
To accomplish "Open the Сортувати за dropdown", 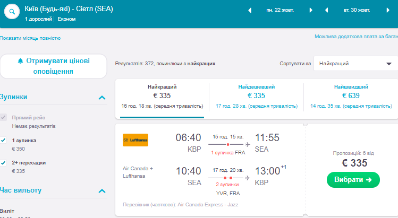I will click(x=352, y=64).
